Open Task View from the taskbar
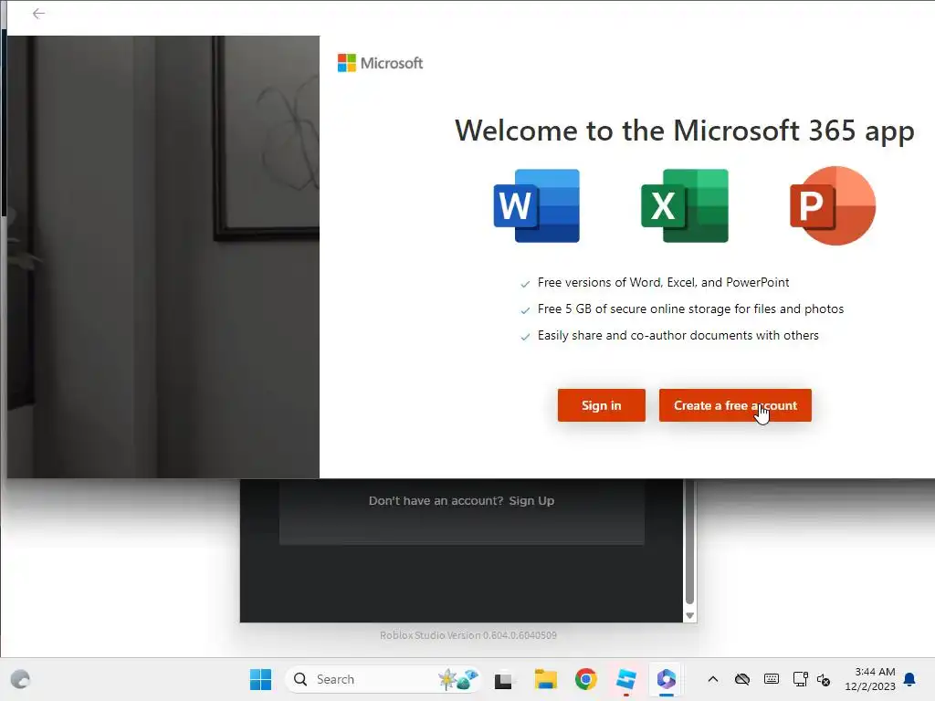The width and height of the screenshot is (935, 701). pyautogui.click(x=503, y=679)
